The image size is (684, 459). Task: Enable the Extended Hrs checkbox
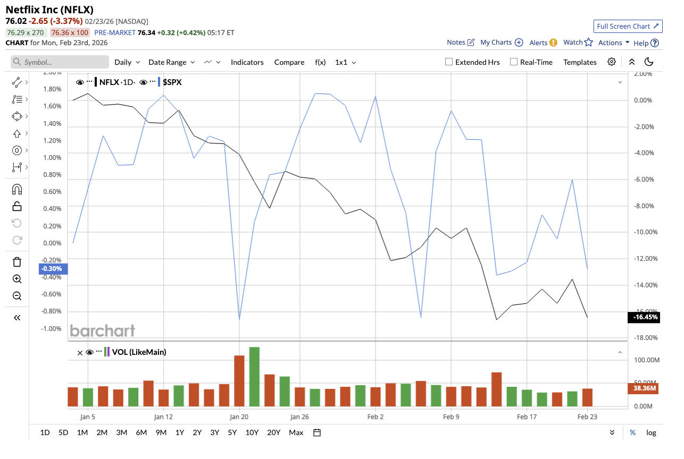click(x=449, y=62)
